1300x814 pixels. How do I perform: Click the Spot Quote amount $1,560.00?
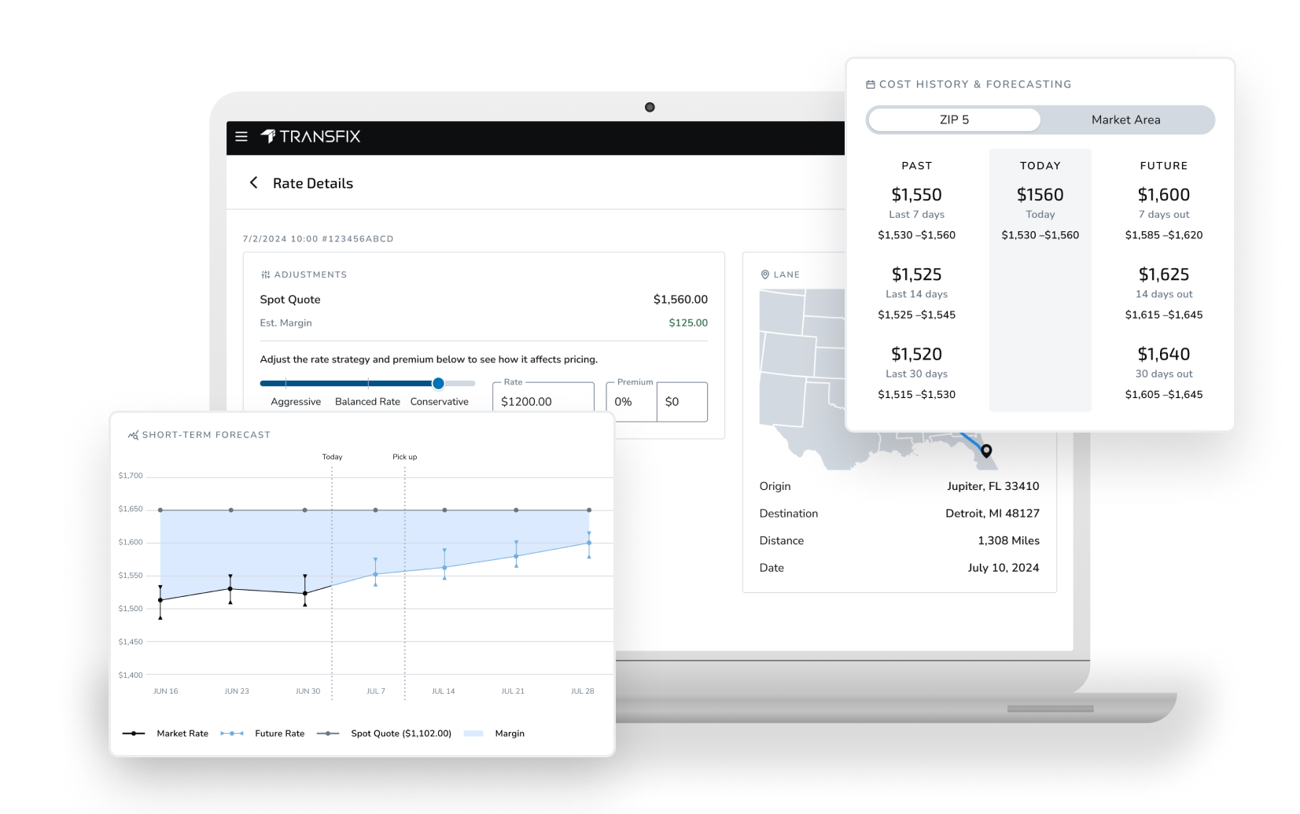coord(680,299)
